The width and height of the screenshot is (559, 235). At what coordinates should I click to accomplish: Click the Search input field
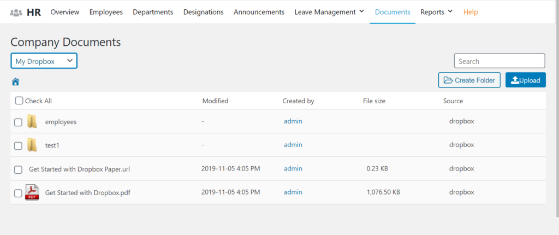coord(499,61)
